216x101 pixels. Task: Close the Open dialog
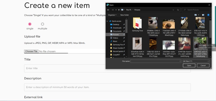209,5
